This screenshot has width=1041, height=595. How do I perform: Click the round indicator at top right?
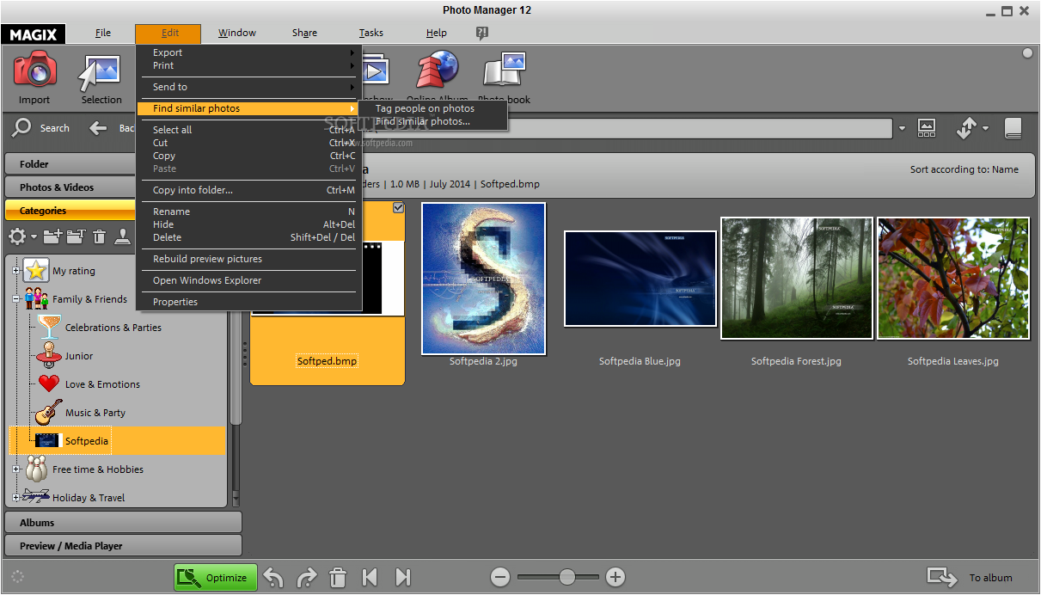[x=1027, y=53]
